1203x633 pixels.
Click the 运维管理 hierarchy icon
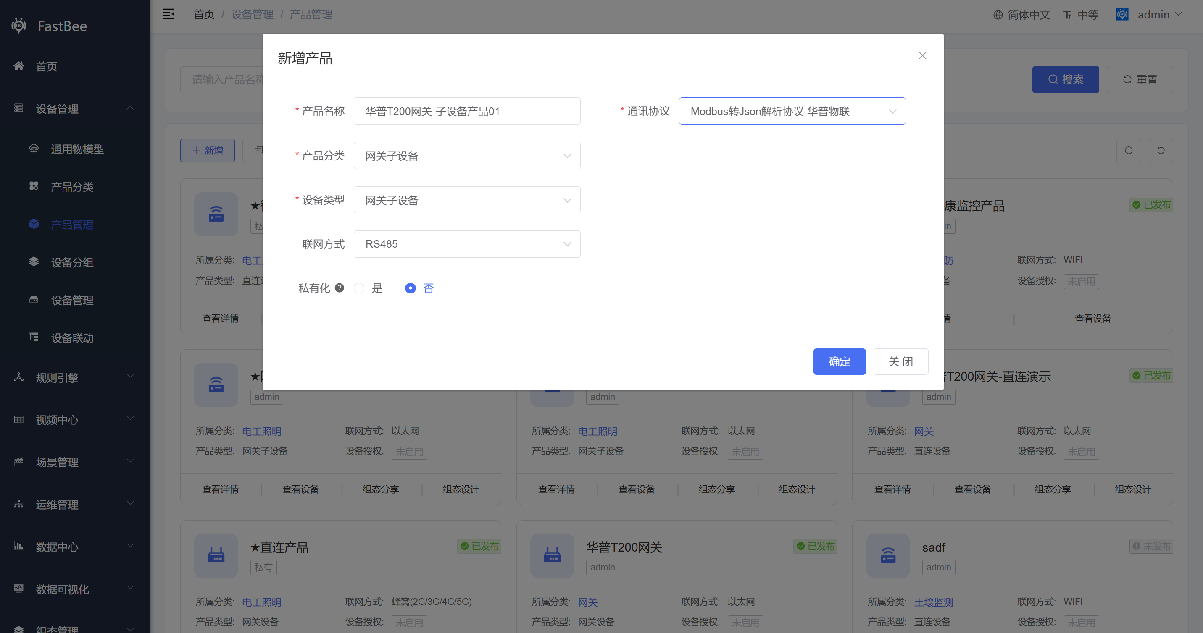(x=18, y=504)
